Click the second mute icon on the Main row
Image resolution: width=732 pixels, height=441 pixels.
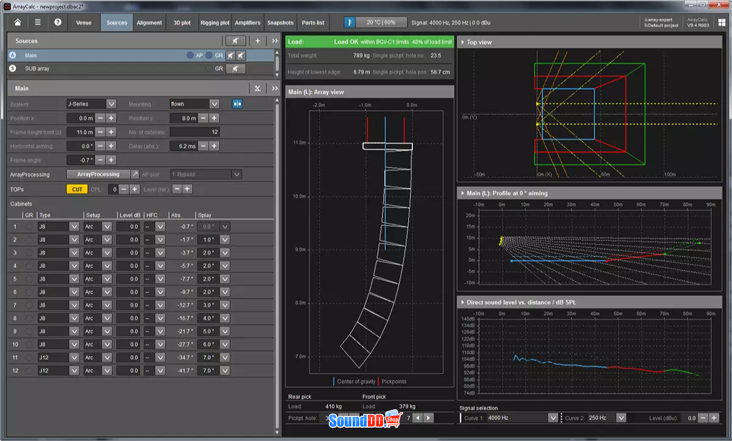242,56
